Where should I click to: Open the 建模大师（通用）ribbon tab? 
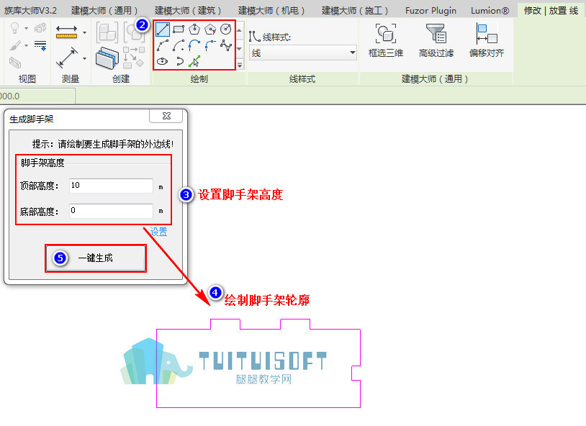click(x=104, y=11)
